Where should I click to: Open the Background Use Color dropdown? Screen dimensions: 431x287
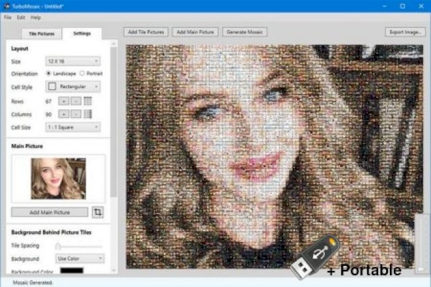(78, 258)
